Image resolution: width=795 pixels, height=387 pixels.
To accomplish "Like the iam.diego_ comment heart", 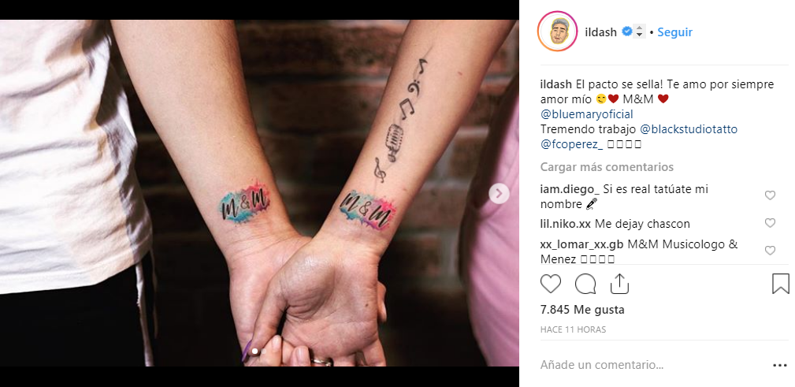I will pyautogui.click(x=770, y=195).
